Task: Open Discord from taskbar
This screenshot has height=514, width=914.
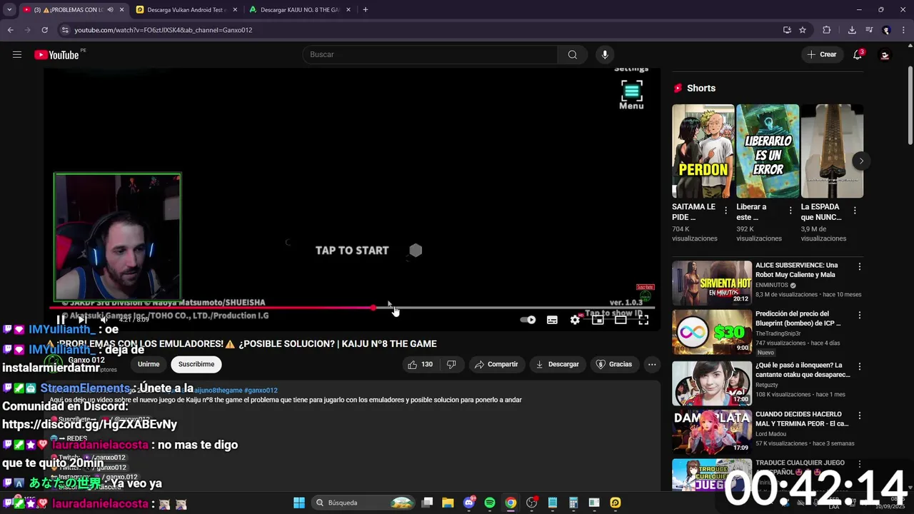Action: [468, 503]
